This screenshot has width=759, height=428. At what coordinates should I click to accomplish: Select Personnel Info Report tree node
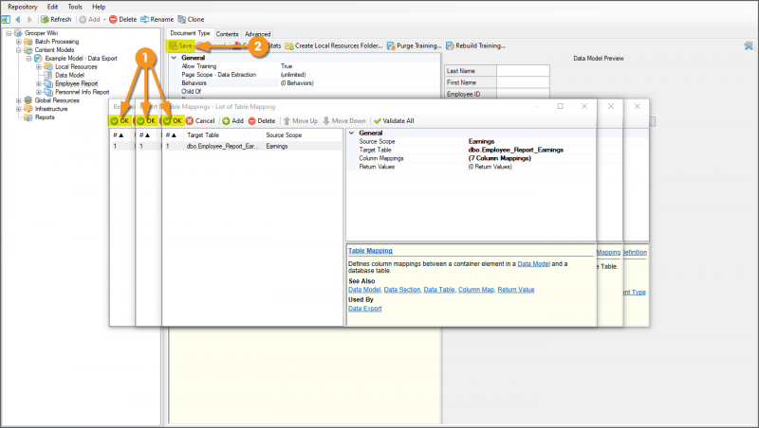83,92
